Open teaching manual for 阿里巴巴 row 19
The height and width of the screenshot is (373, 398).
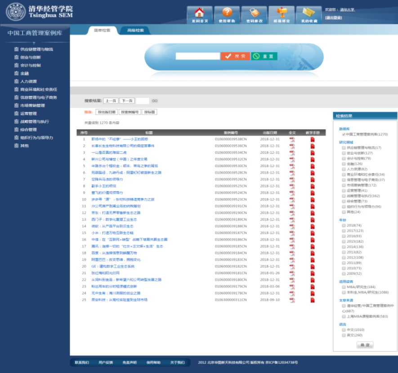click(313, 260)
